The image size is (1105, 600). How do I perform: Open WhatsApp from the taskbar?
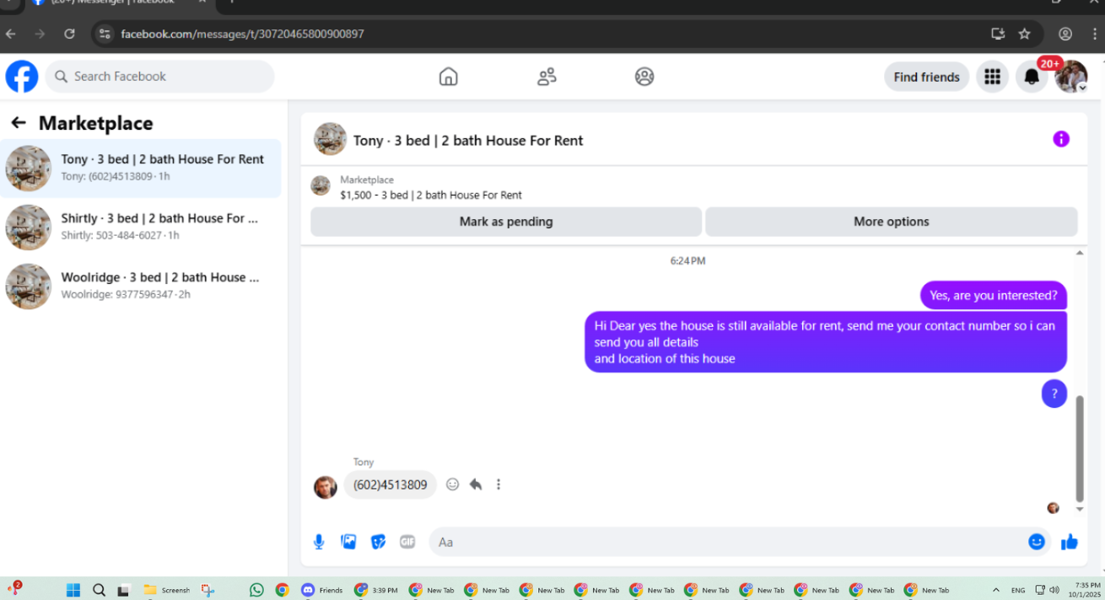click(256, 590)
